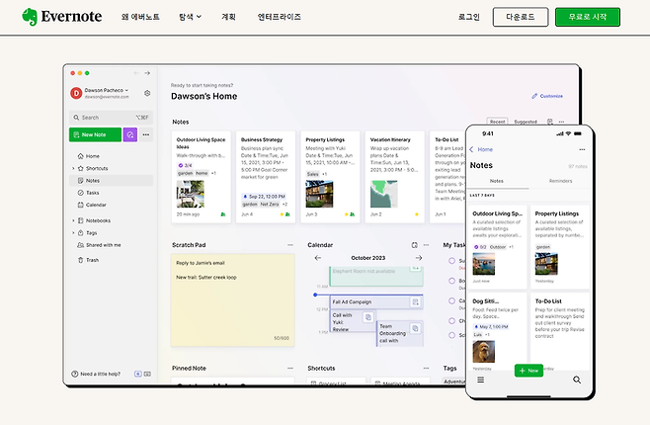Select the phone Reminders tab
The height and width of the screenshot is (425, 650).
point(560,181)
